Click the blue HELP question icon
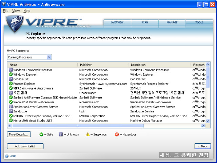This screenshot has width=217, height=163. [x=7, y=156]
